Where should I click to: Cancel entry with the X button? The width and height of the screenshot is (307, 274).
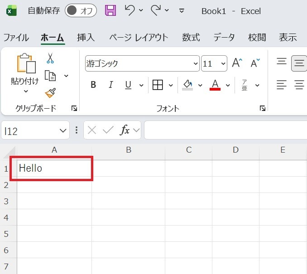point(92,130)
